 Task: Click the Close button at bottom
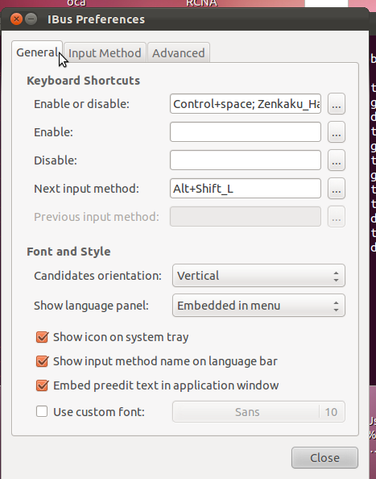point(324,458)
